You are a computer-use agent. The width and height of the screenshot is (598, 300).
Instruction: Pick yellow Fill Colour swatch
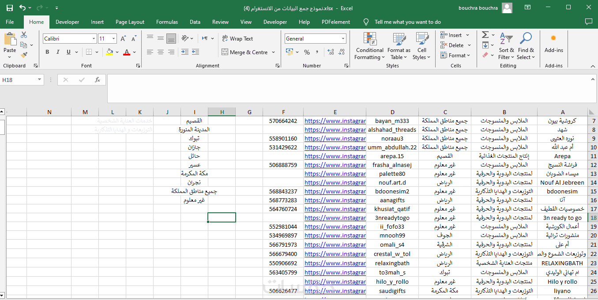pyautogui.click(x=109, y=52)
